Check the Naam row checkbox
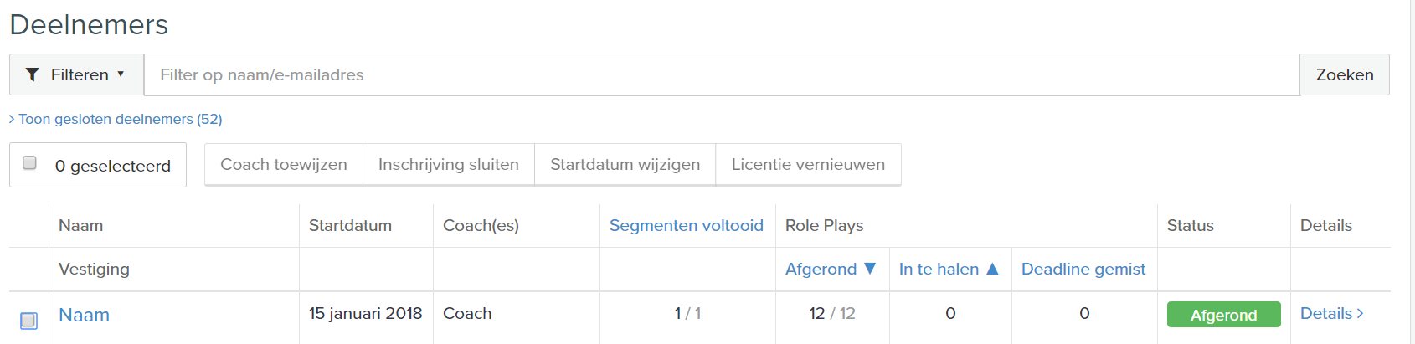Image resolution: width=1415 pixels, height=344 pixels. 28,320
